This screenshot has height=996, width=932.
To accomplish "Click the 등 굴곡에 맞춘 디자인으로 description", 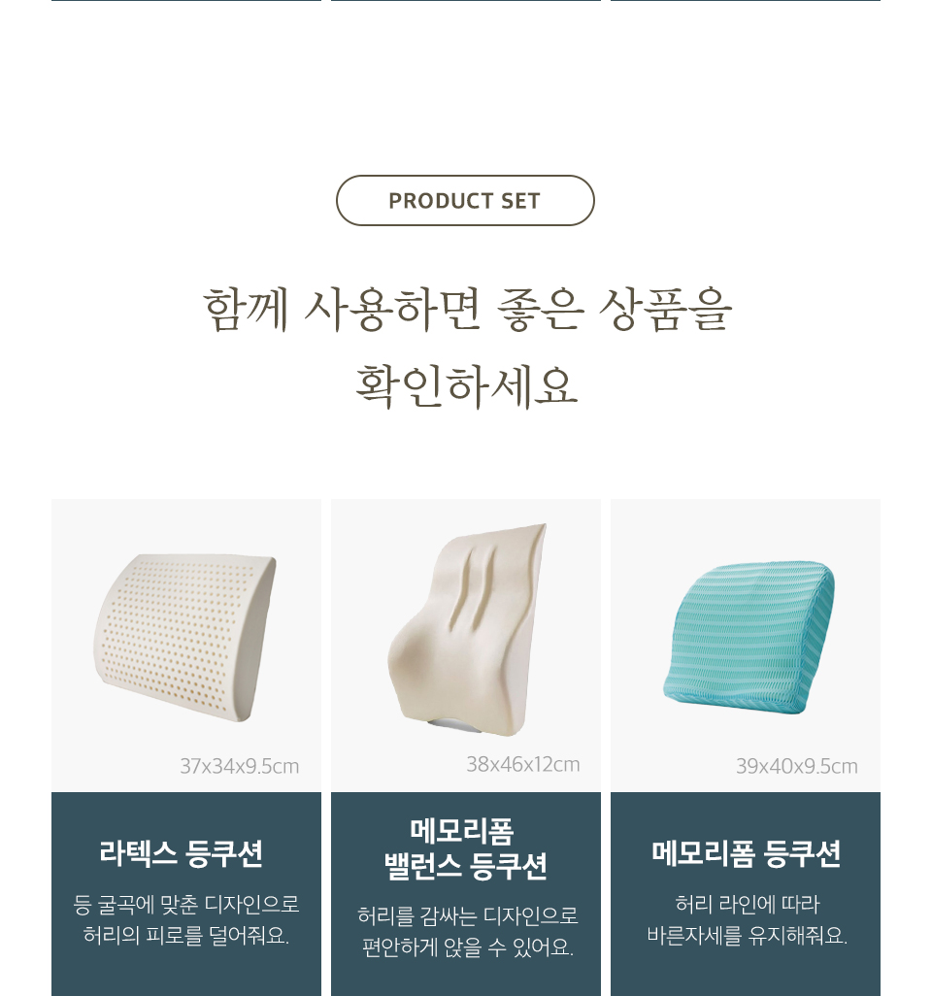I will (x=186, y=904).
